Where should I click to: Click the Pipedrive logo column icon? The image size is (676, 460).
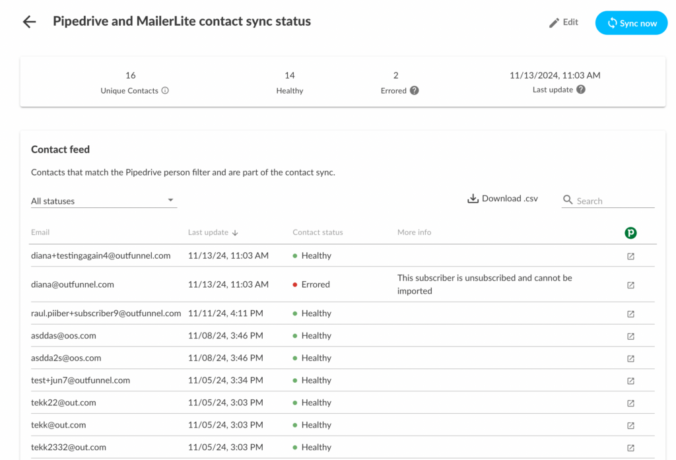click(630, 233)
